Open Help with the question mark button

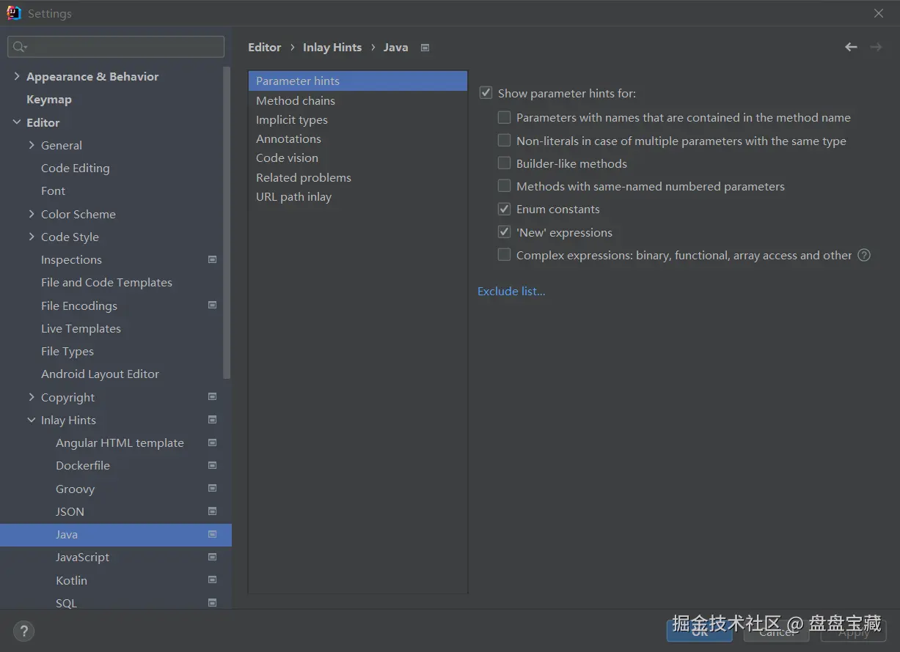click(23, 631)
